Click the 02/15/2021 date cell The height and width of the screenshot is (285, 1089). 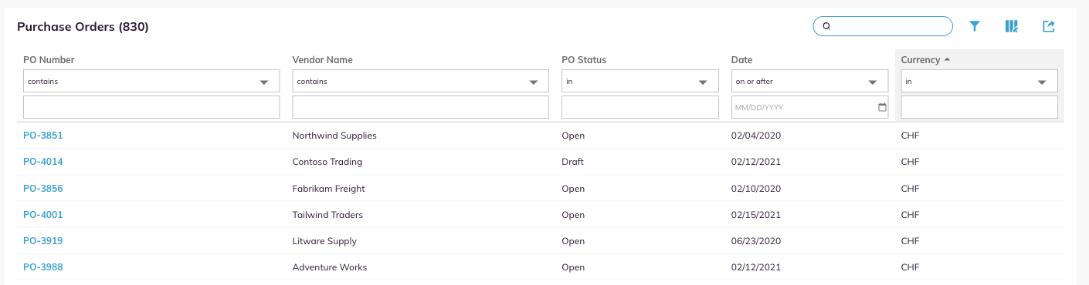(x=756, y=215)
